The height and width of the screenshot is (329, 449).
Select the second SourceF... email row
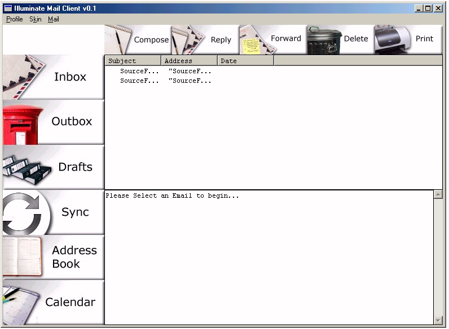click(x=274, y=81)
